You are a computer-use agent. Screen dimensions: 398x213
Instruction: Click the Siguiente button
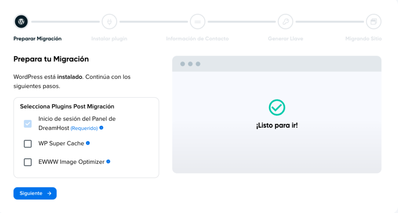35,193
